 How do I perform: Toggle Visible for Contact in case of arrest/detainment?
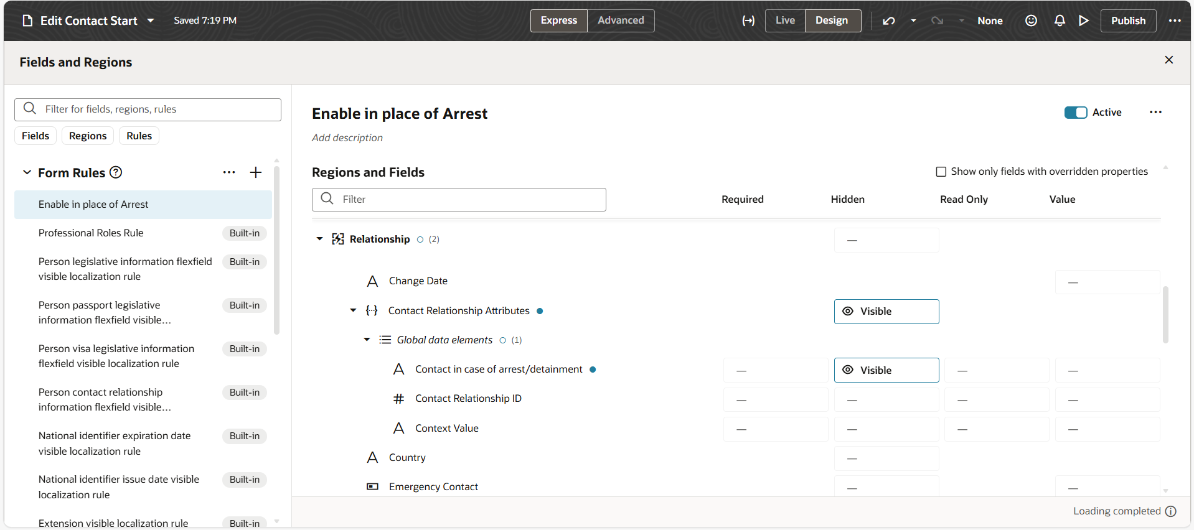886,370
